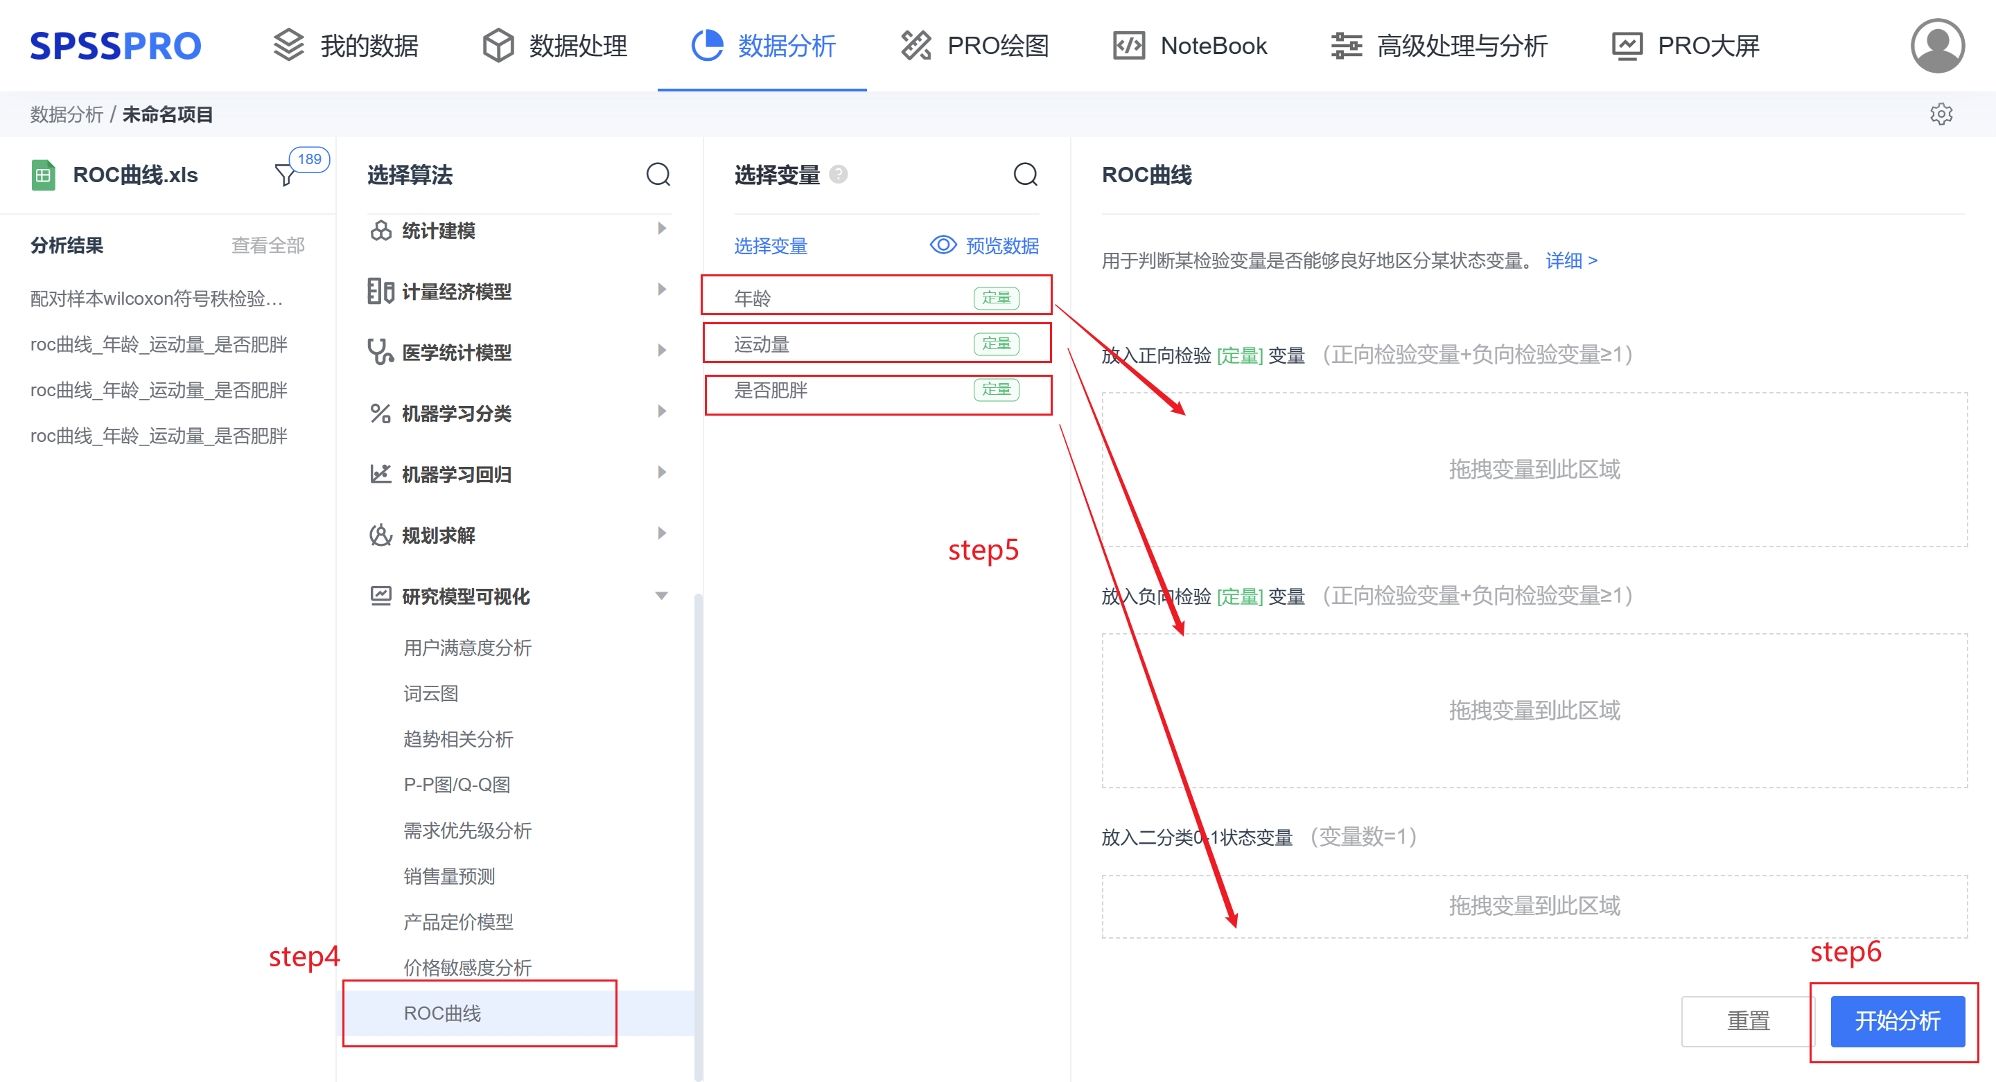Open the PRO大屏 tab
This screenshot has width=1996, height=1082.
click(1686, 46)
